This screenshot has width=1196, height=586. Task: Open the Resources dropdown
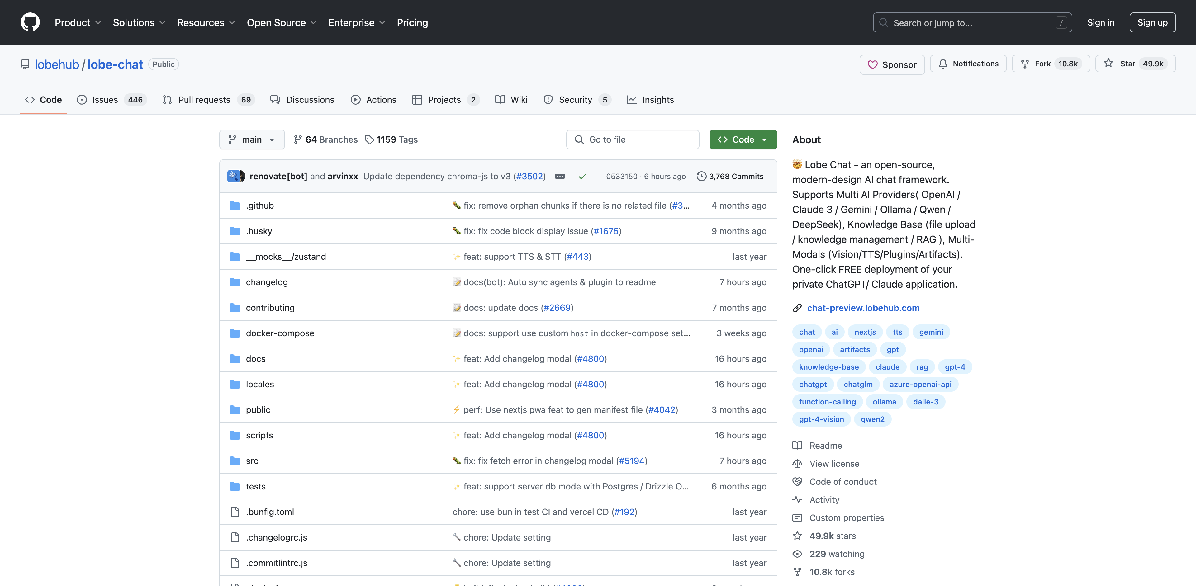click(x=206, y=22)
